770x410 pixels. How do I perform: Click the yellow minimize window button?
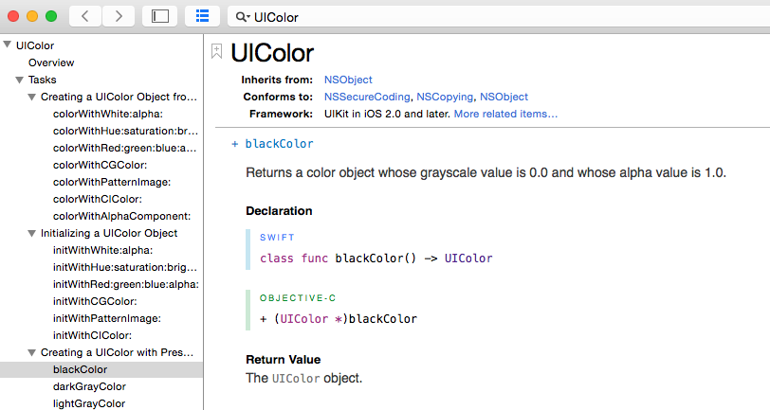[x=32, y=16]
